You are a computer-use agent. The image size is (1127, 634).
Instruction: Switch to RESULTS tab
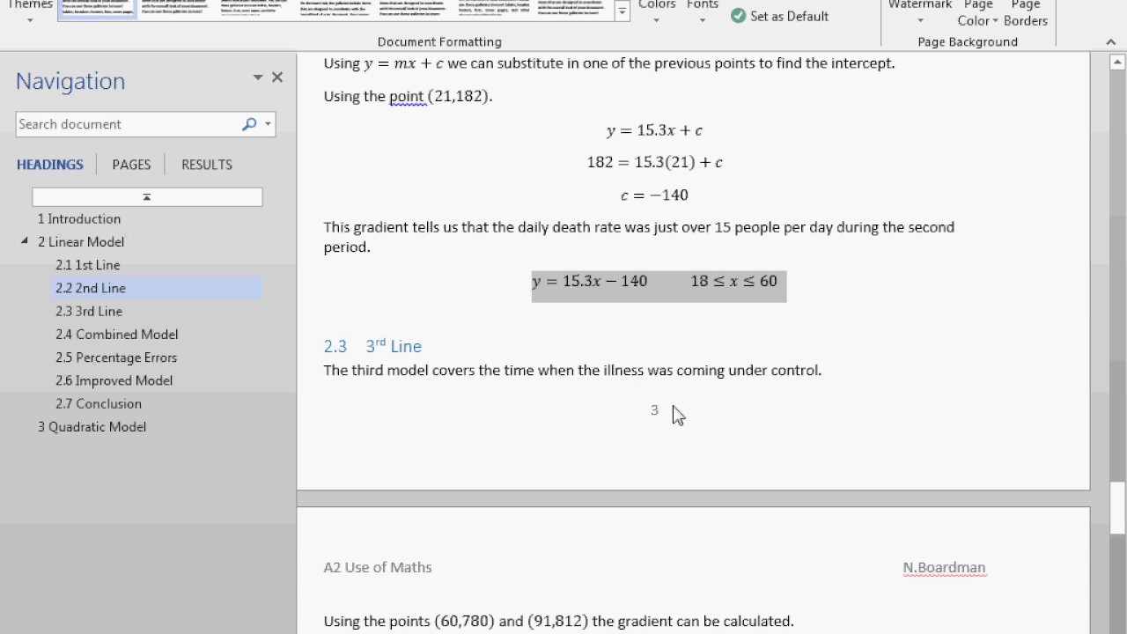tap(207, 165)
